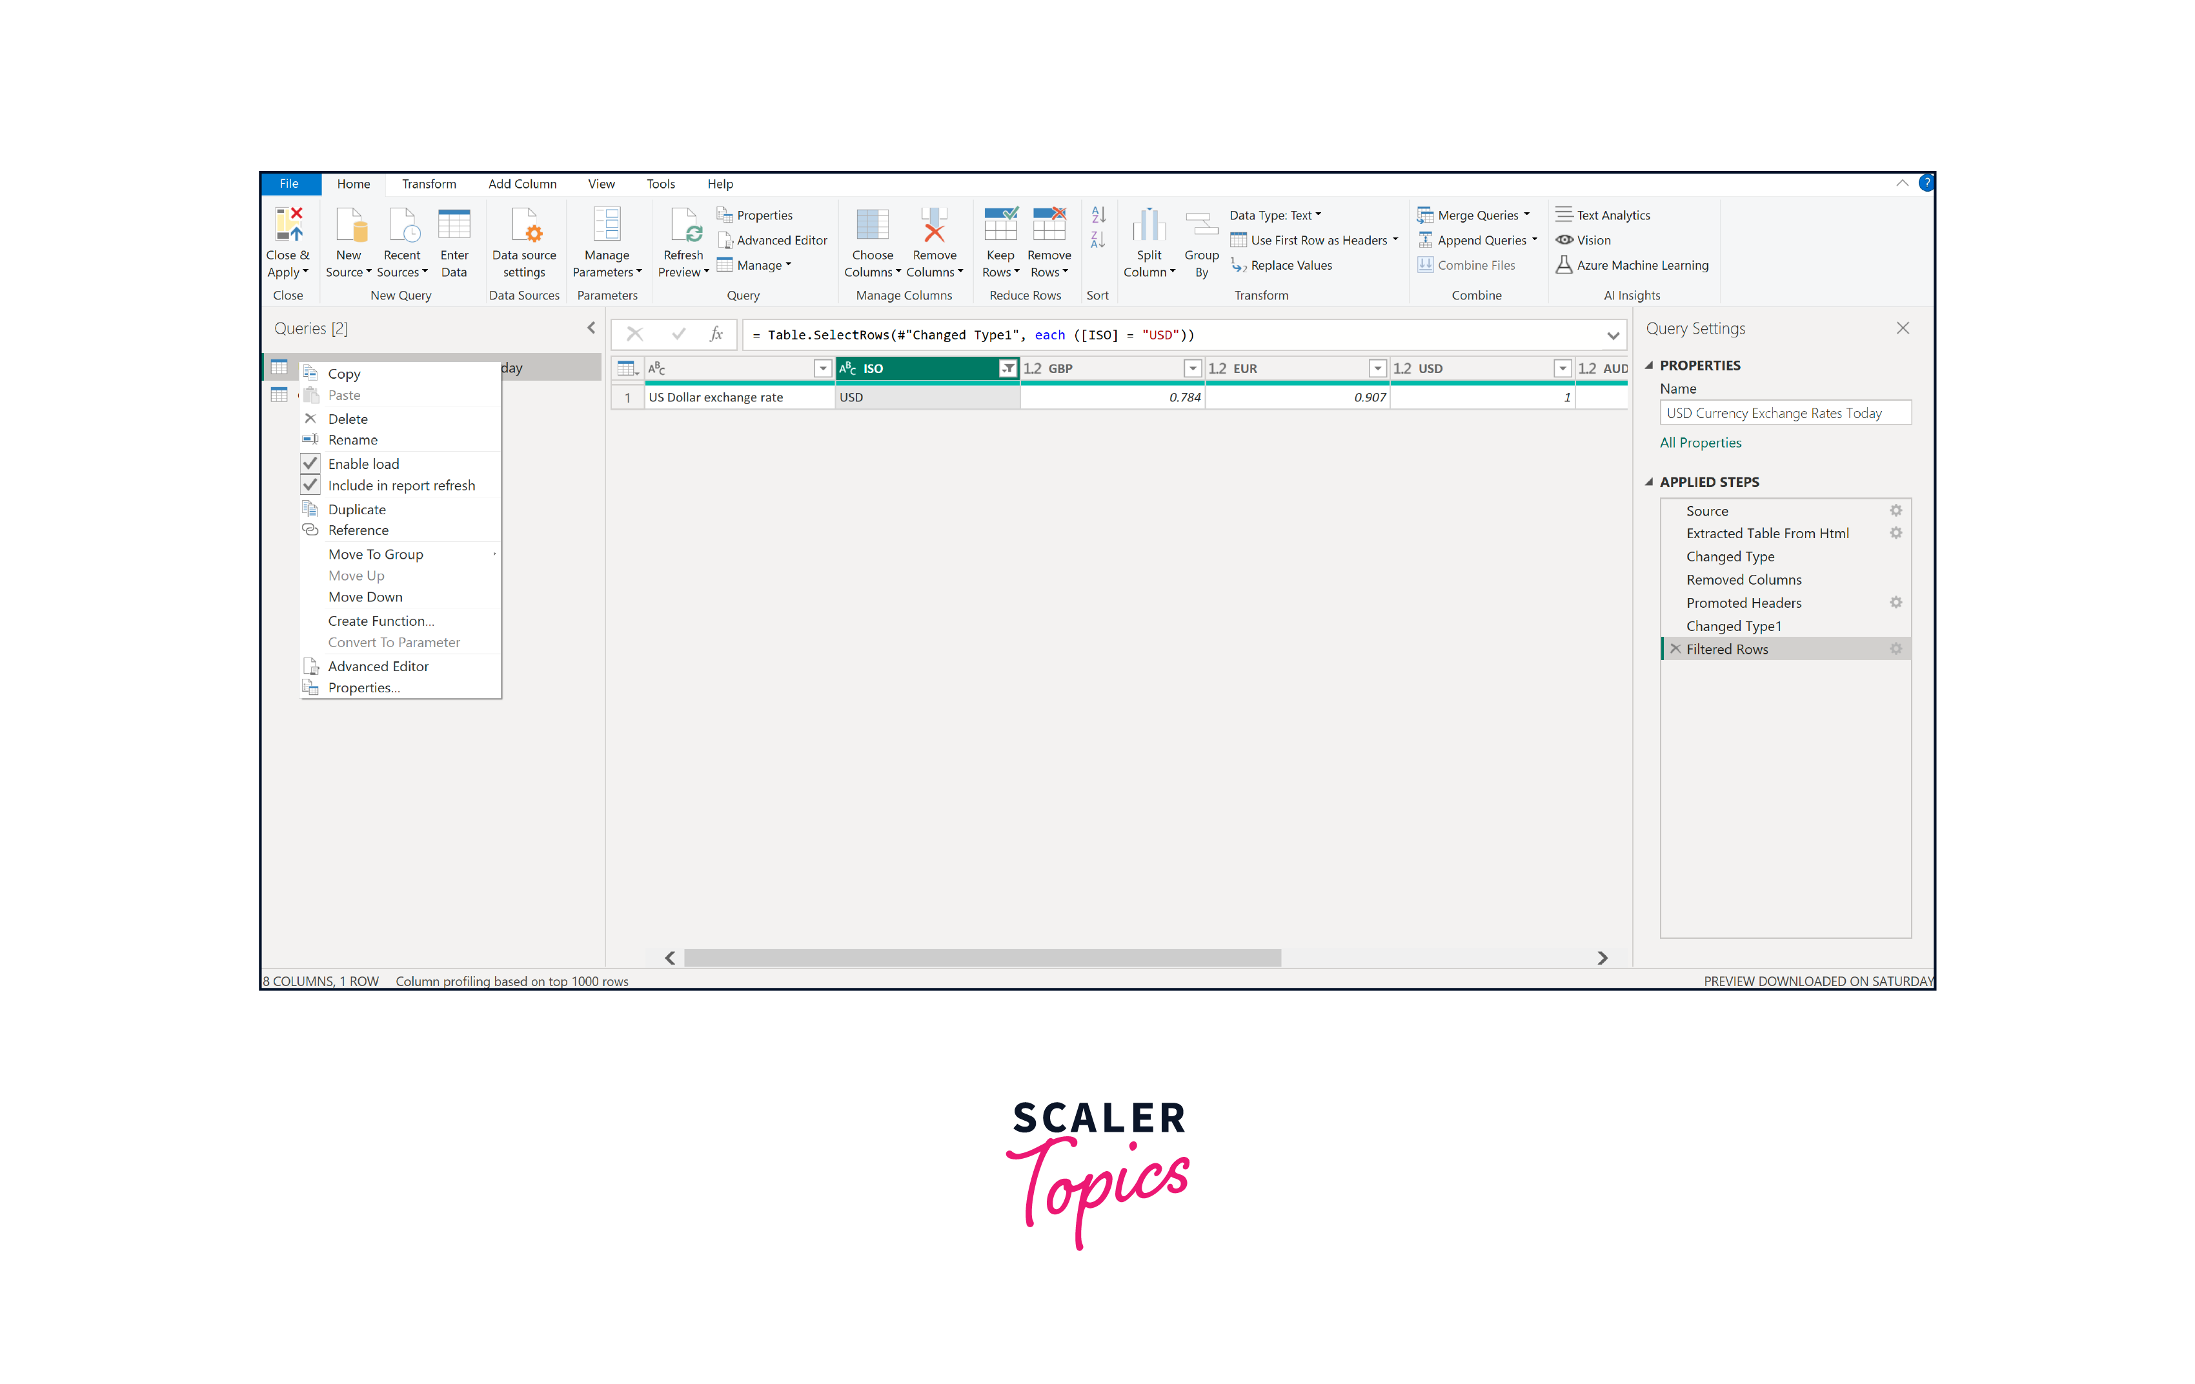The image size is (2195, 1384).
Task: Click the Azure Machine Learning icon
Action: point(1564,265)
